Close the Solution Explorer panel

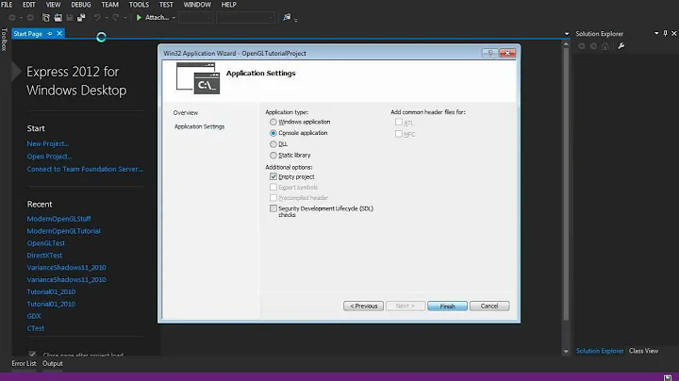pos(673,33)
